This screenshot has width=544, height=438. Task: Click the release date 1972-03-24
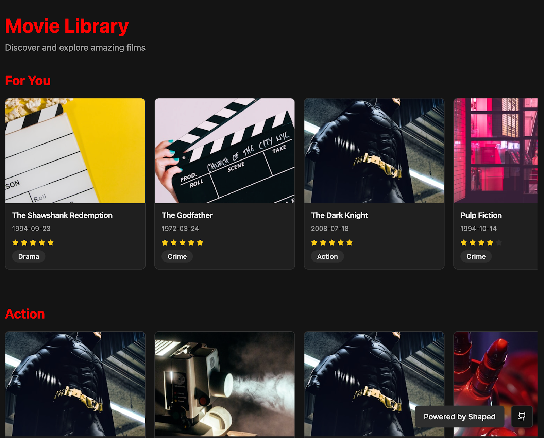tap(180, 229)
